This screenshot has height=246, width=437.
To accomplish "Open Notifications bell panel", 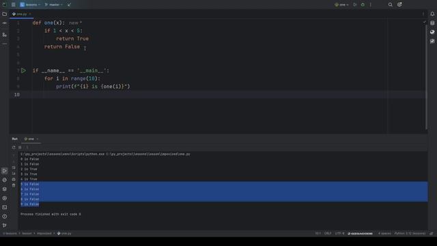I will 432,14.
